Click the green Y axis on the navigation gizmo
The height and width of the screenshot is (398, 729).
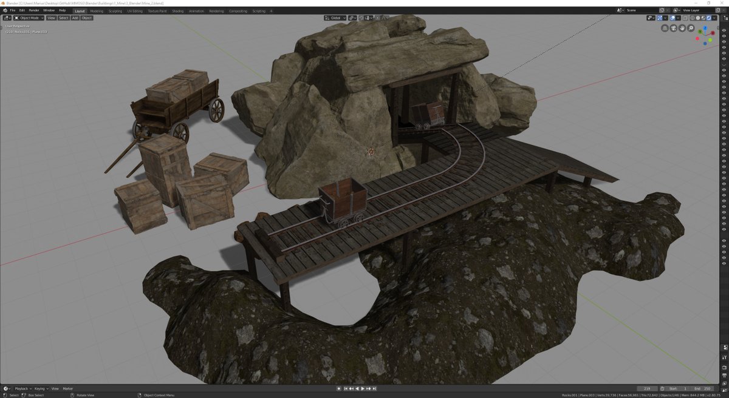coord(700,32)
